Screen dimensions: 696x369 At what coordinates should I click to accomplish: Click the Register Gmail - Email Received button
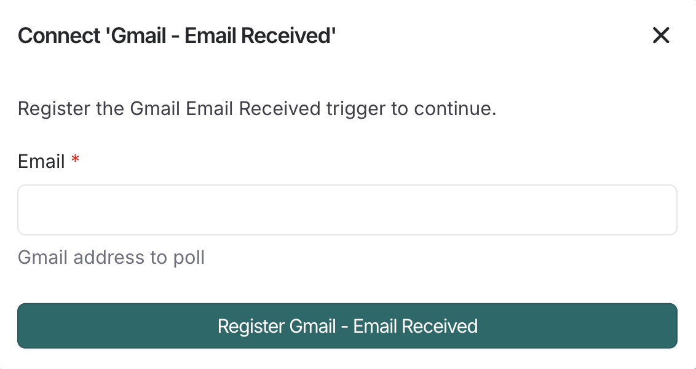coord(347,325)
